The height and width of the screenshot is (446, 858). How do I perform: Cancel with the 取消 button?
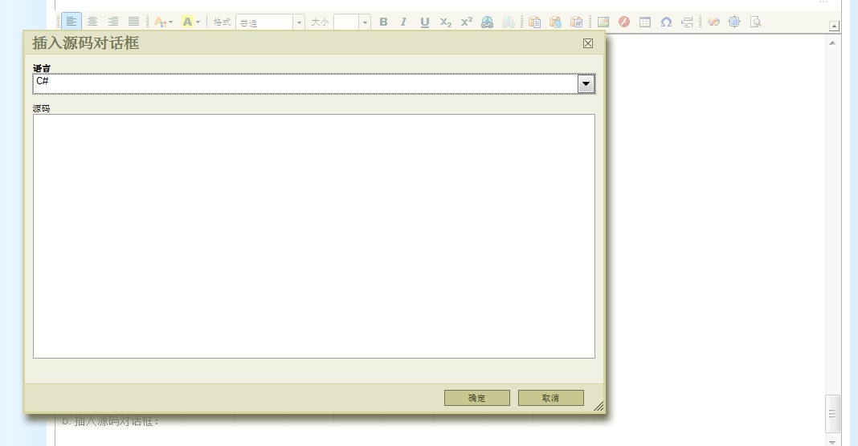(x=551, y=398)
